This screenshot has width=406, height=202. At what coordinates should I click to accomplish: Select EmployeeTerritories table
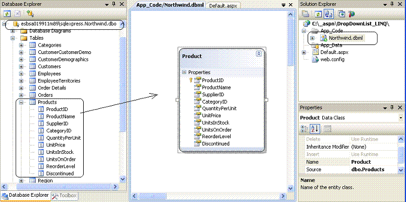(x=59, y=81)
